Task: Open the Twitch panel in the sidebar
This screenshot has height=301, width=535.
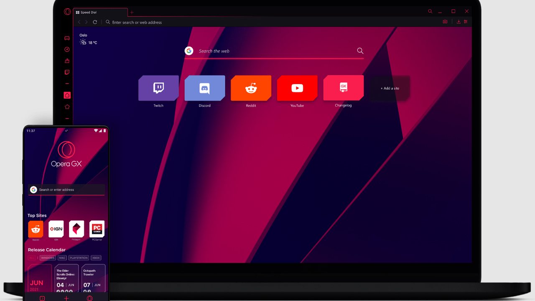Action: coord(67,72)
